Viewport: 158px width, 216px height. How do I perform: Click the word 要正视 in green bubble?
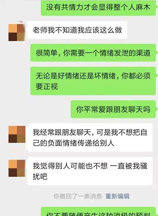pyautogui.click(x=47, y=87)
